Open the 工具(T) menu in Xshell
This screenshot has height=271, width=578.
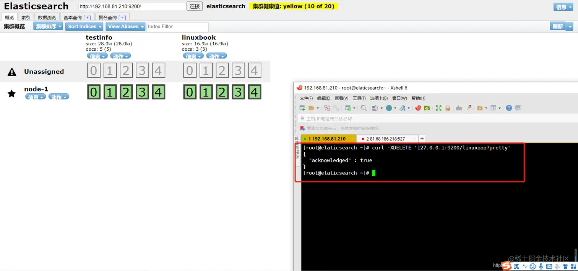pos(359,98)
